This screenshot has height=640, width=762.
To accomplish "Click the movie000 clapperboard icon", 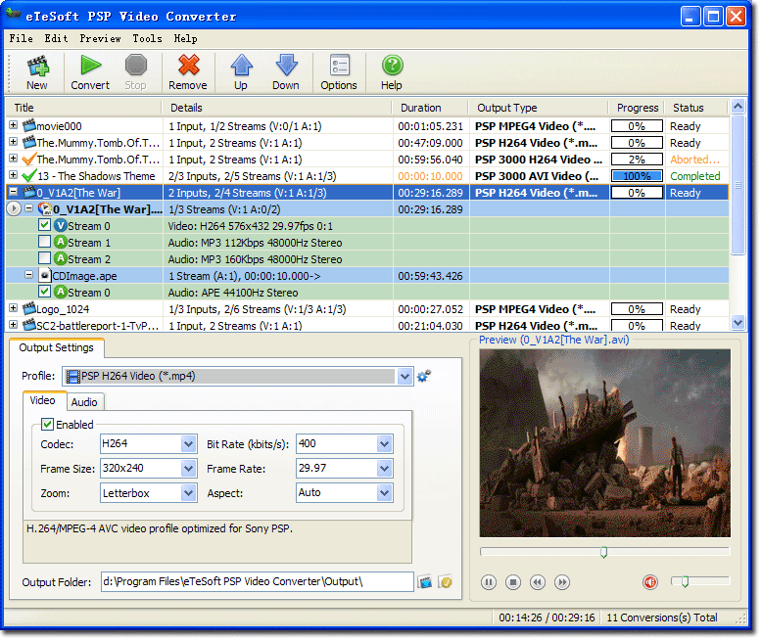I will click(29, 126).
